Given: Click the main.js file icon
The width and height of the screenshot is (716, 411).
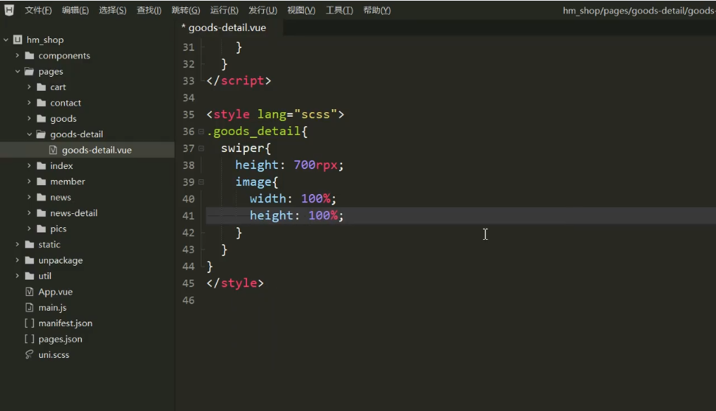Looking at the screenshot, I should (x=29, y=307).
